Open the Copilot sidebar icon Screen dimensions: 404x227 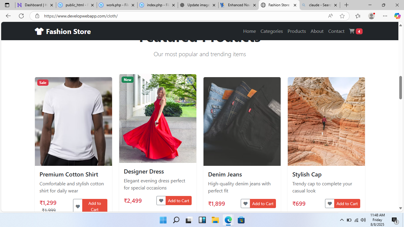tap(397, 16)
